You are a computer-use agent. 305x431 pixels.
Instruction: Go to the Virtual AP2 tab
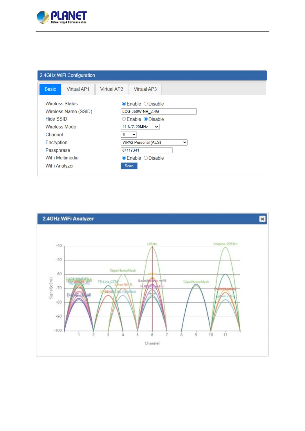[x=112, y=89]
